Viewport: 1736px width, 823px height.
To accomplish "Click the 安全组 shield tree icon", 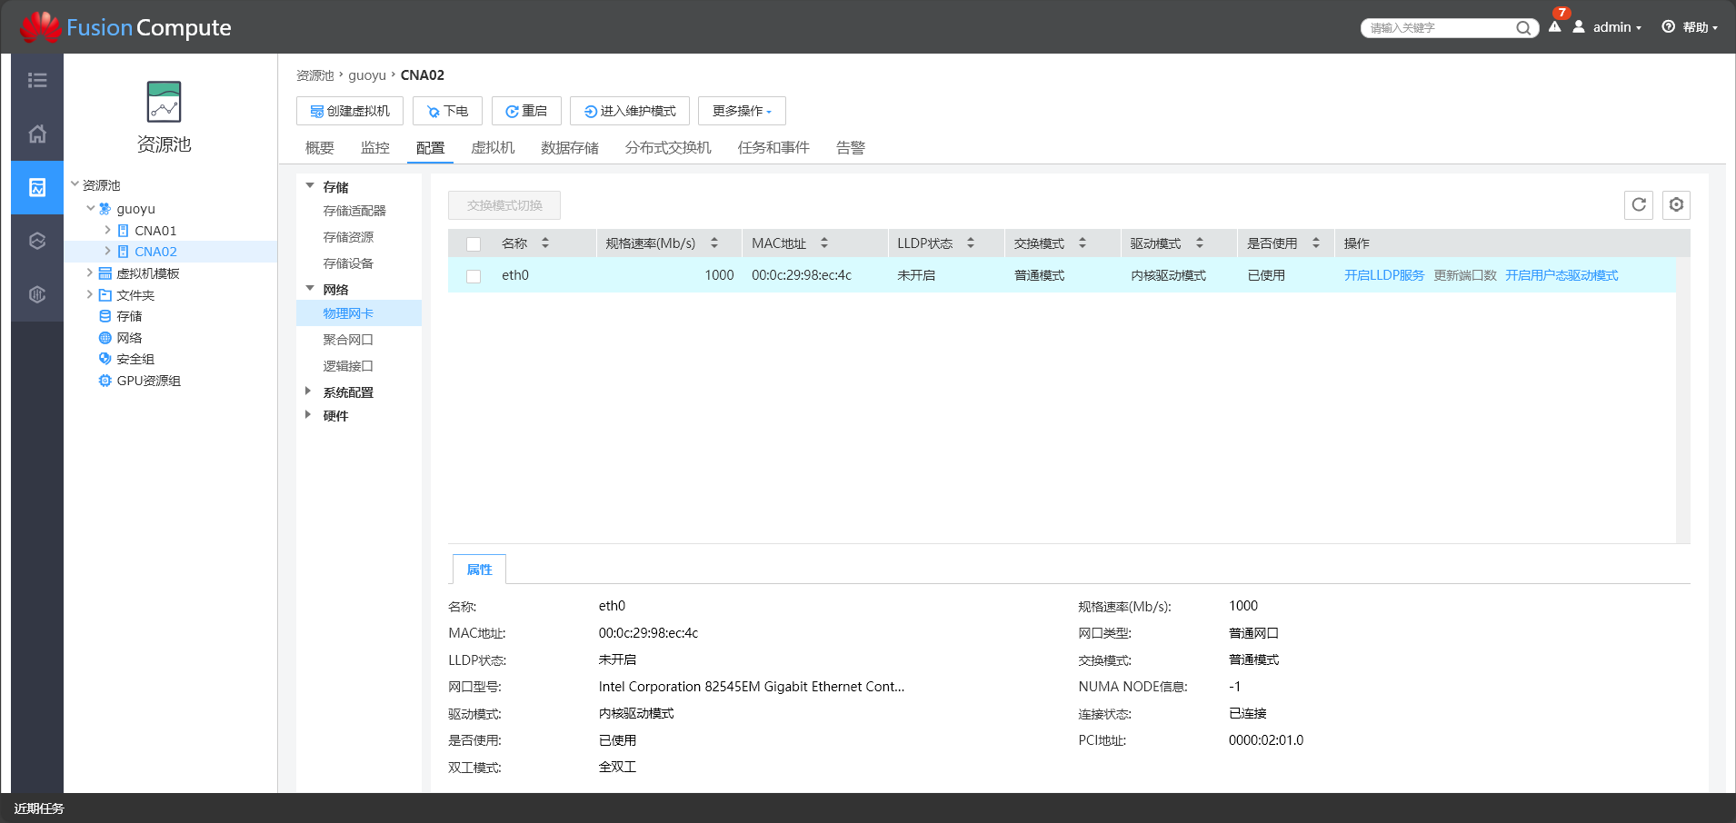I will (105, 359).
